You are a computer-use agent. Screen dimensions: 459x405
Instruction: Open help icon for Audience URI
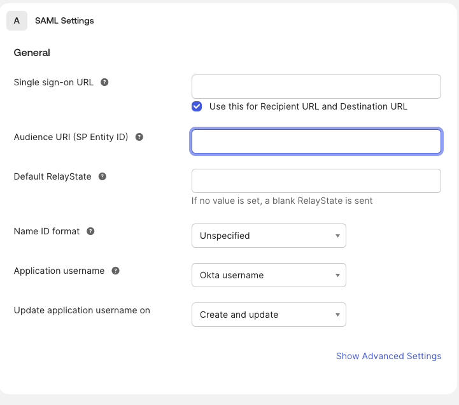(139, 137)
